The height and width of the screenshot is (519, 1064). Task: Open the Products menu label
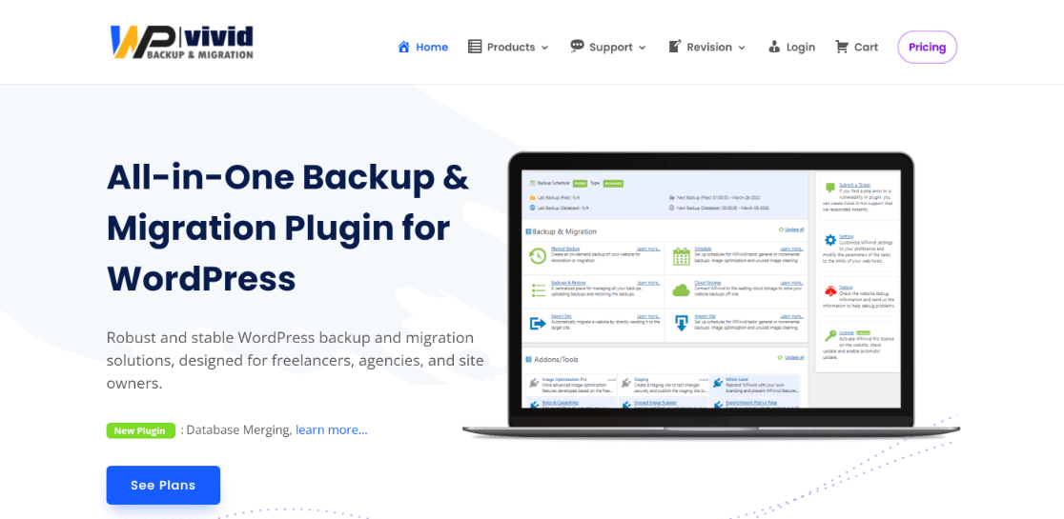[511, 47]
